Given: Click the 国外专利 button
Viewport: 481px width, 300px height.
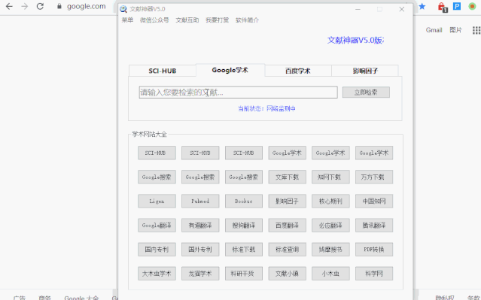Looking at the screenshot, I should pos(200,250).
